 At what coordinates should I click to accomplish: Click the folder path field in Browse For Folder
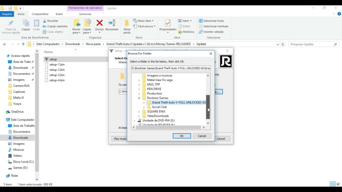point(171,68)
